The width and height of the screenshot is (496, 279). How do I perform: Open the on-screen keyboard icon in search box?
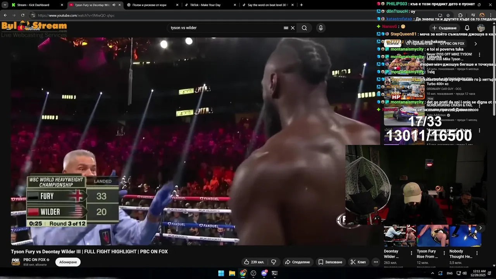pos(286,28)
